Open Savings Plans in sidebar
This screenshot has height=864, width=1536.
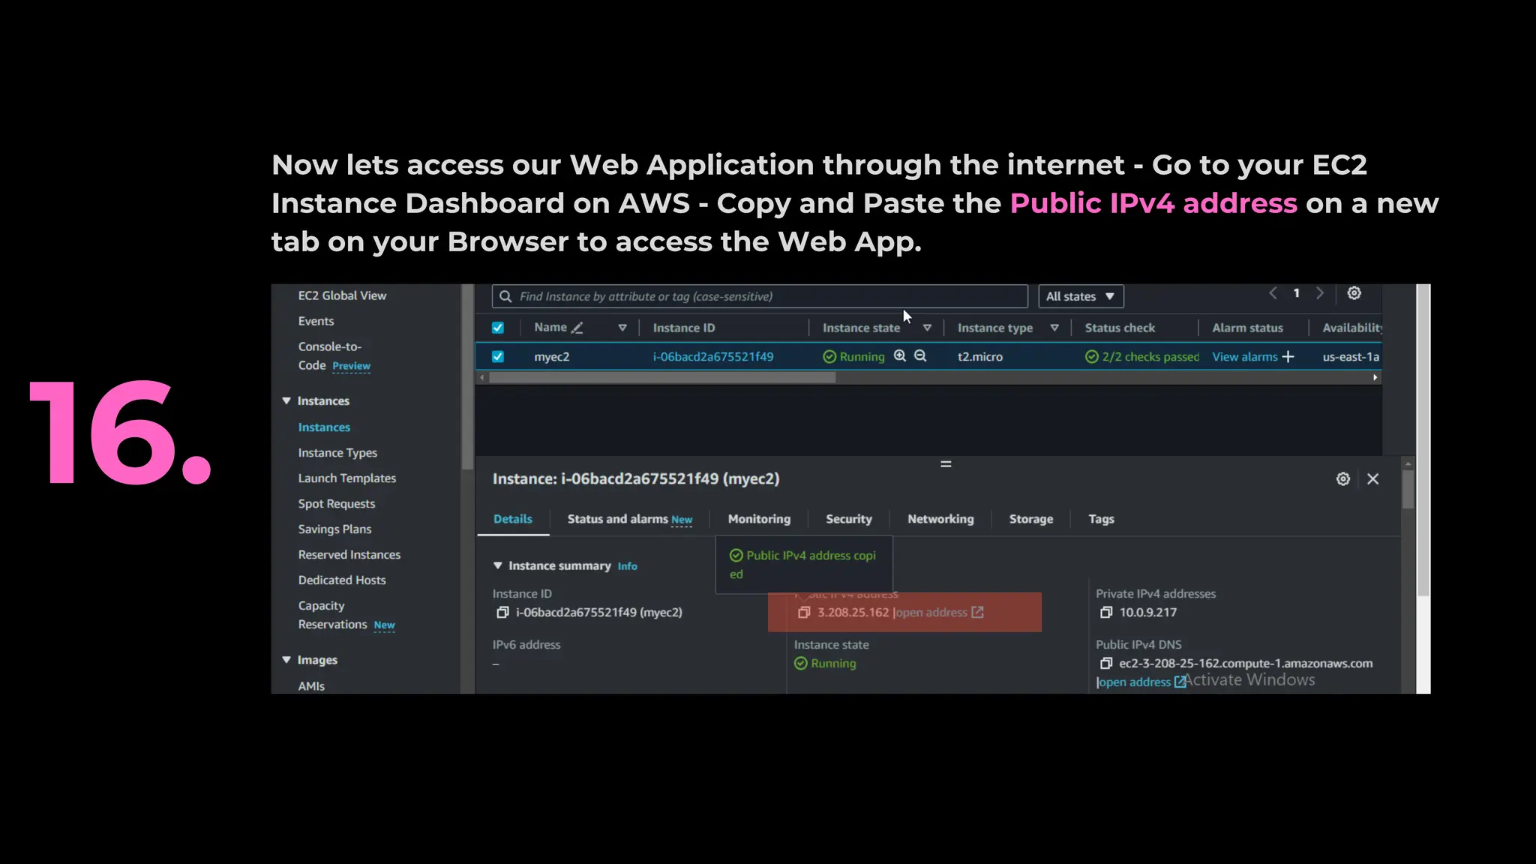(x=334, y=529)
